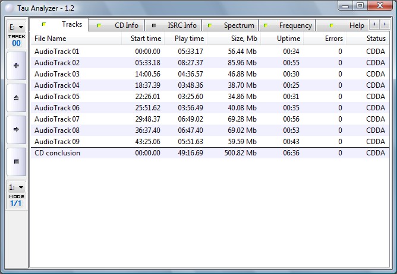
Task: Expand the 1: mode dropdown
Action: coord(16,187)
